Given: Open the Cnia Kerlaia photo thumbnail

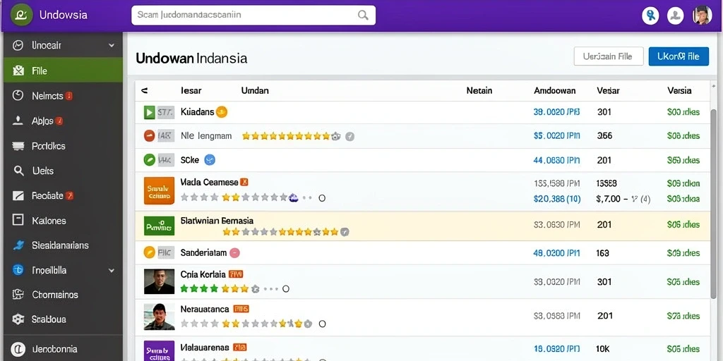Looking at the screenshot, I should coord(159,281).
